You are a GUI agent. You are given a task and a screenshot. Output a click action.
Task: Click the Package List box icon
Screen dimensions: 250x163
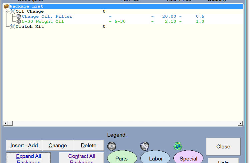point(6,6)
